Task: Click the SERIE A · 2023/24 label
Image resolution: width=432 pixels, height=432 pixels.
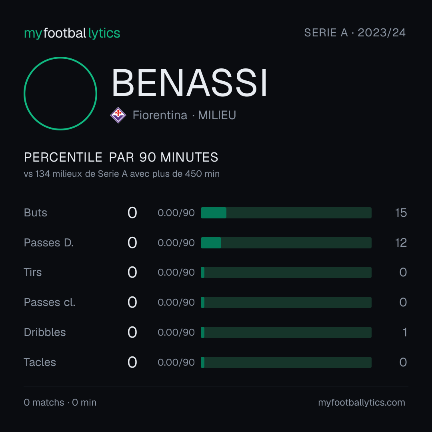Action: click(355, 32)
